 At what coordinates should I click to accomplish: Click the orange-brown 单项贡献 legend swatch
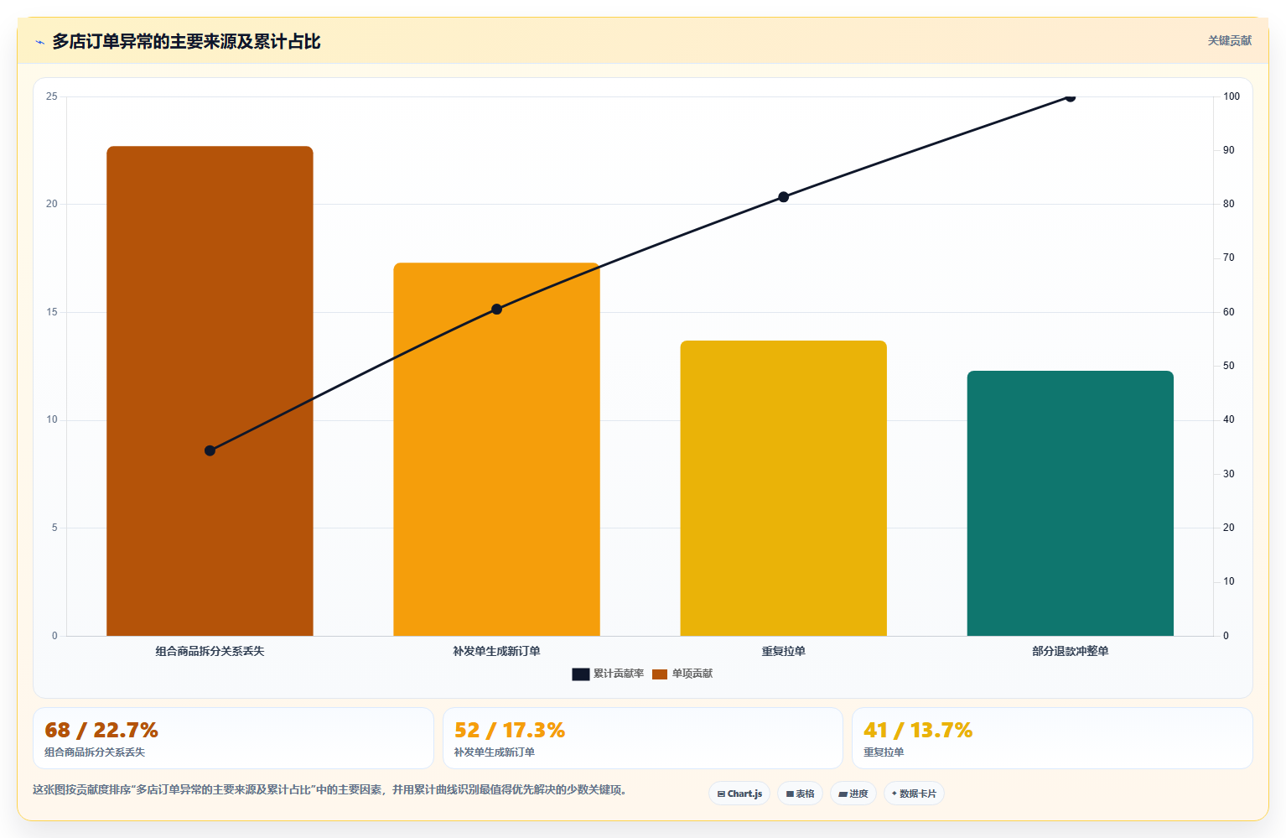660,674
